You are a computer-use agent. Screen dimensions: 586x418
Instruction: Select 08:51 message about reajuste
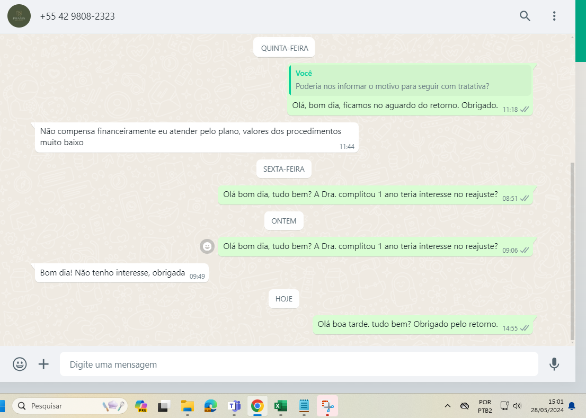pyautogui.click(x=375, y=194)
